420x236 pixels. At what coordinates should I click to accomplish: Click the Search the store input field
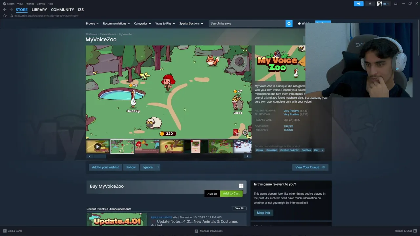[x=247, y=24]
